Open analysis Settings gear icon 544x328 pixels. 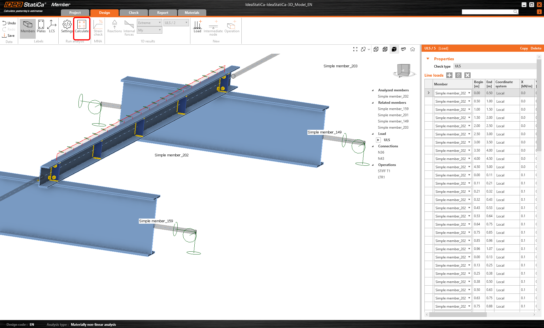point(67,27)
